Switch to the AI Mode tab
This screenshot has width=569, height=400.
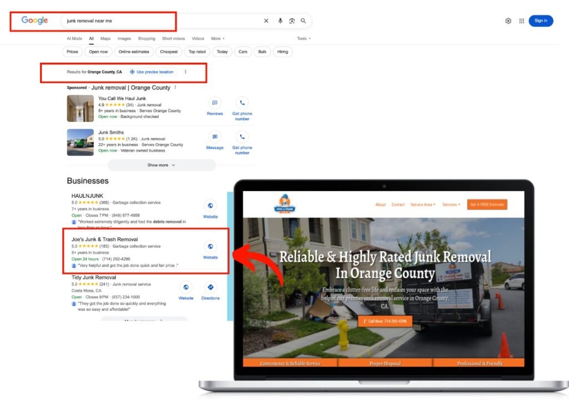[74, 38]
